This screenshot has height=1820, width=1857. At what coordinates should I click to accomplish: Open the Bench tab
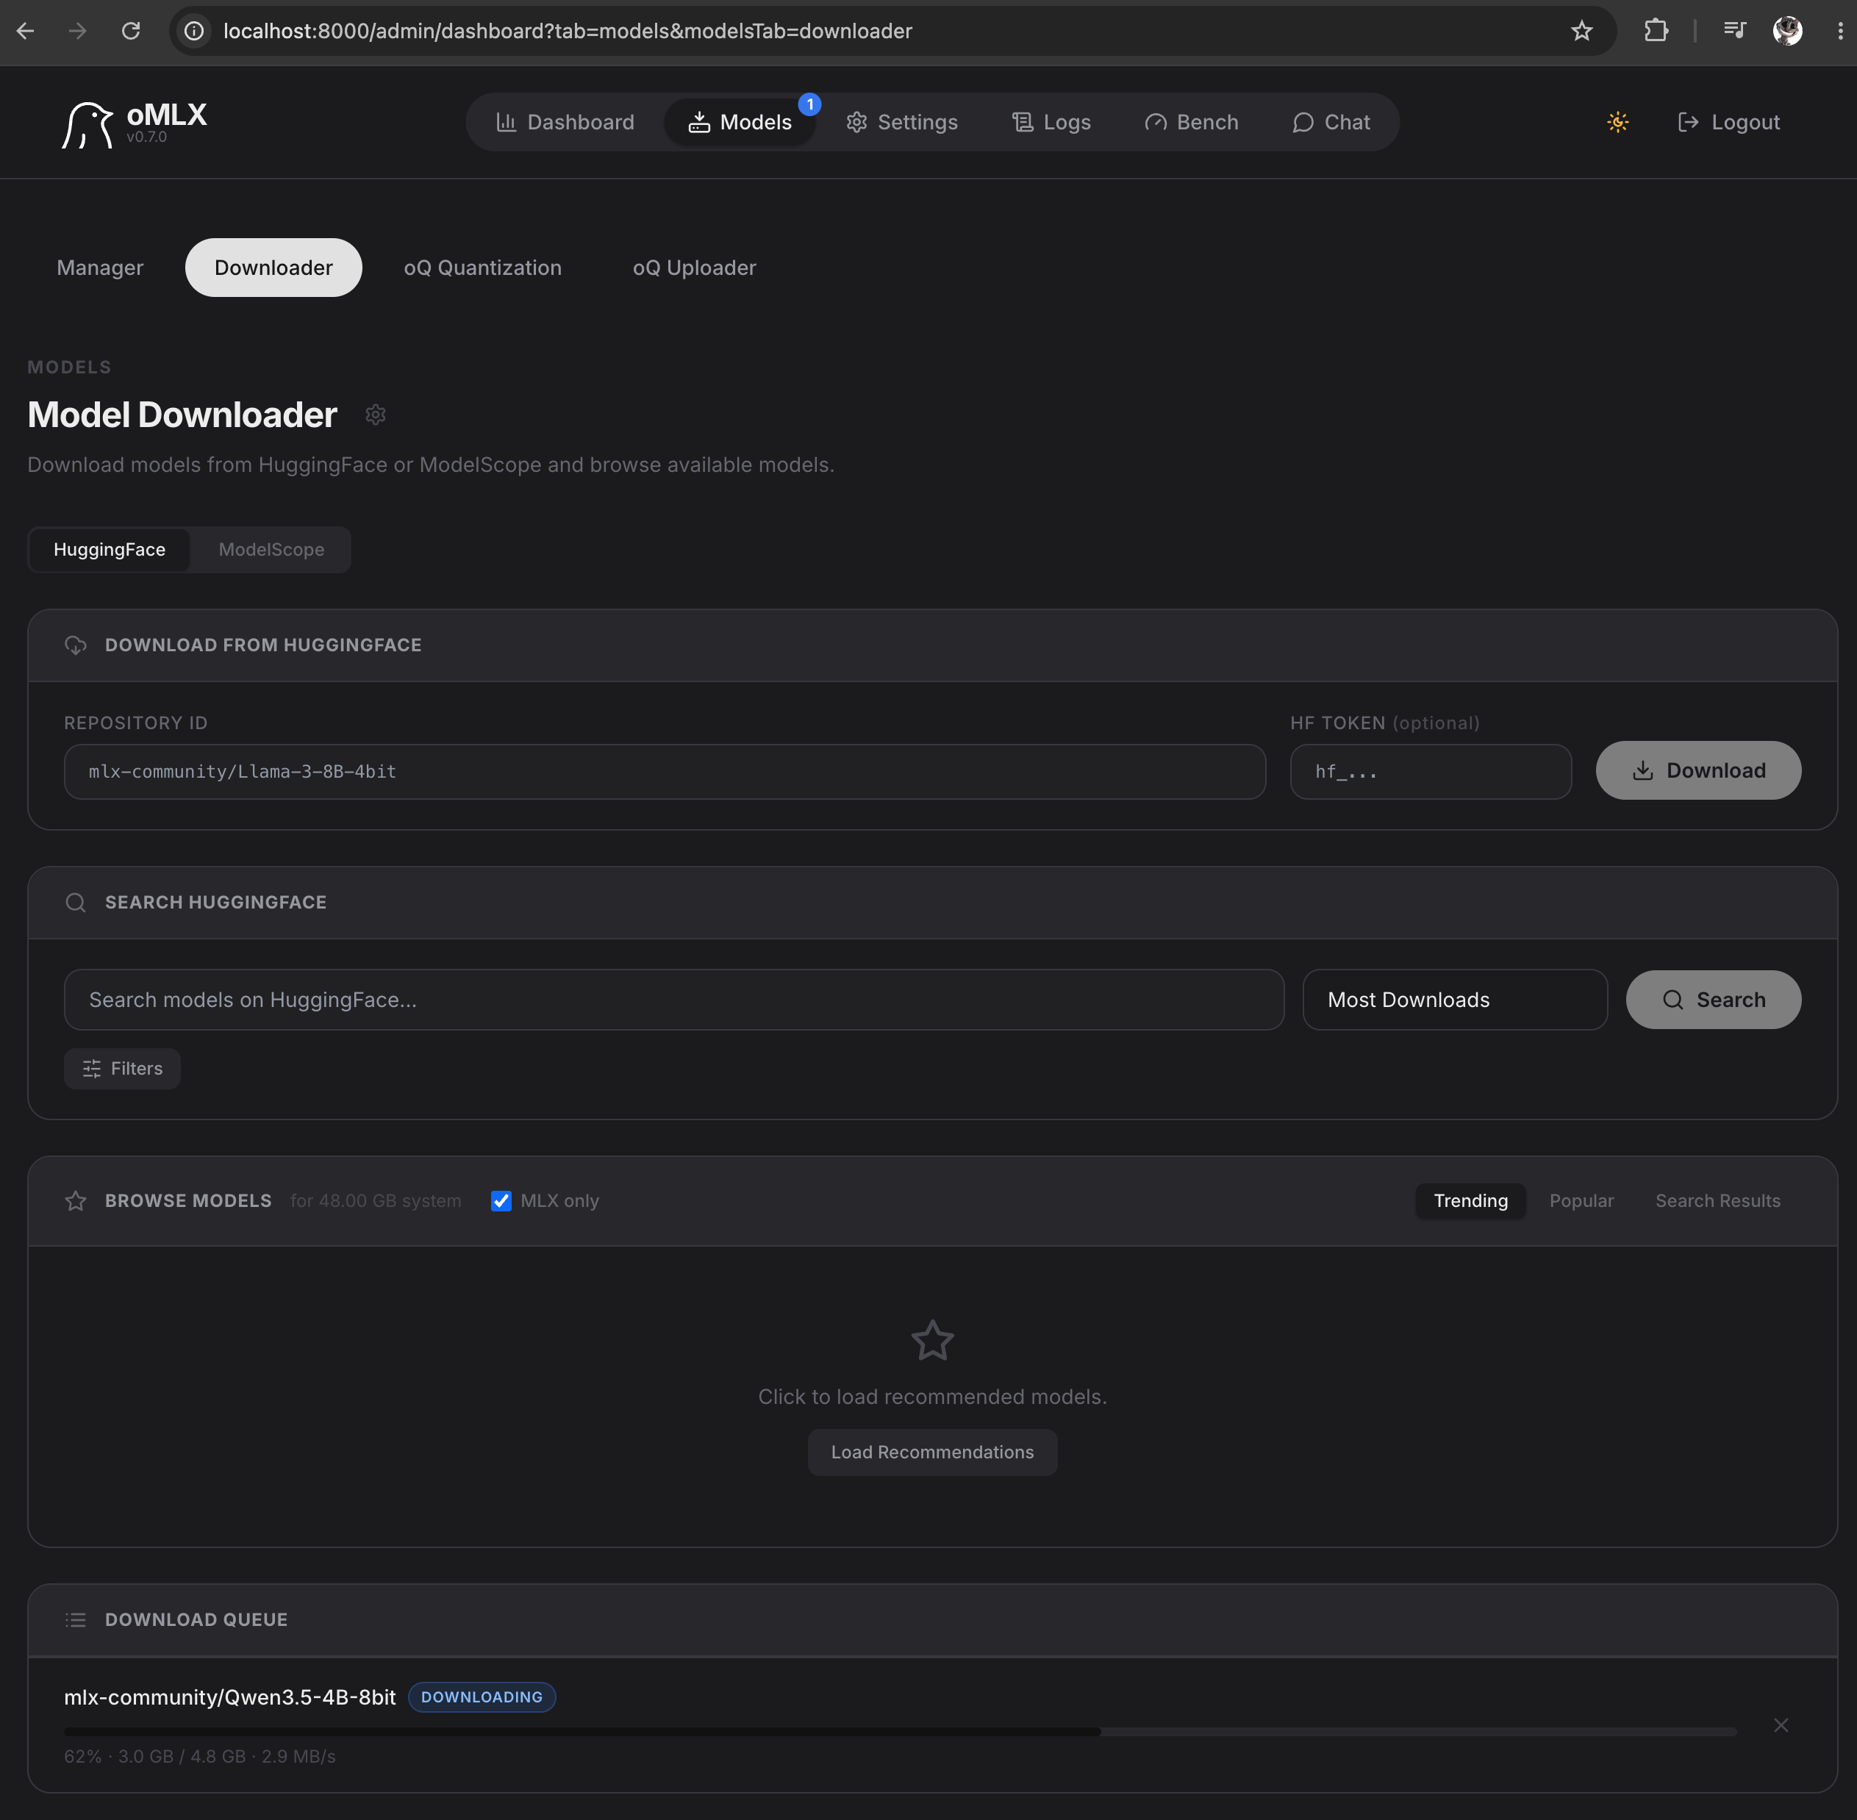(x=1192, y=122)
